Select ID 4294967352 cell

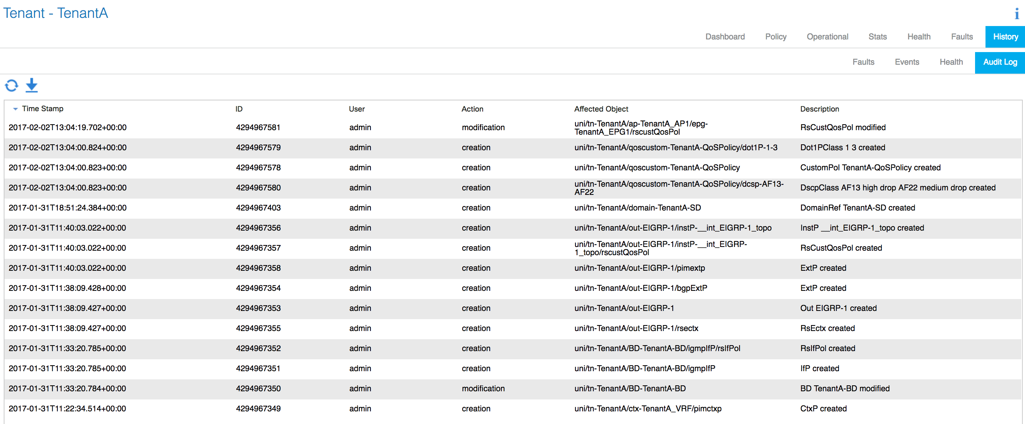click(258, 348)
